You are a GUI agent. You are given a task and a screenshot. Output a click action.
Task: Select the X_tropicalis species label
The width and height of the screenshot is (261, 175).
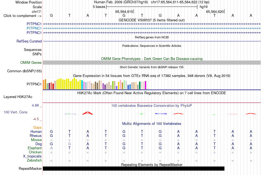pos(32,156)
